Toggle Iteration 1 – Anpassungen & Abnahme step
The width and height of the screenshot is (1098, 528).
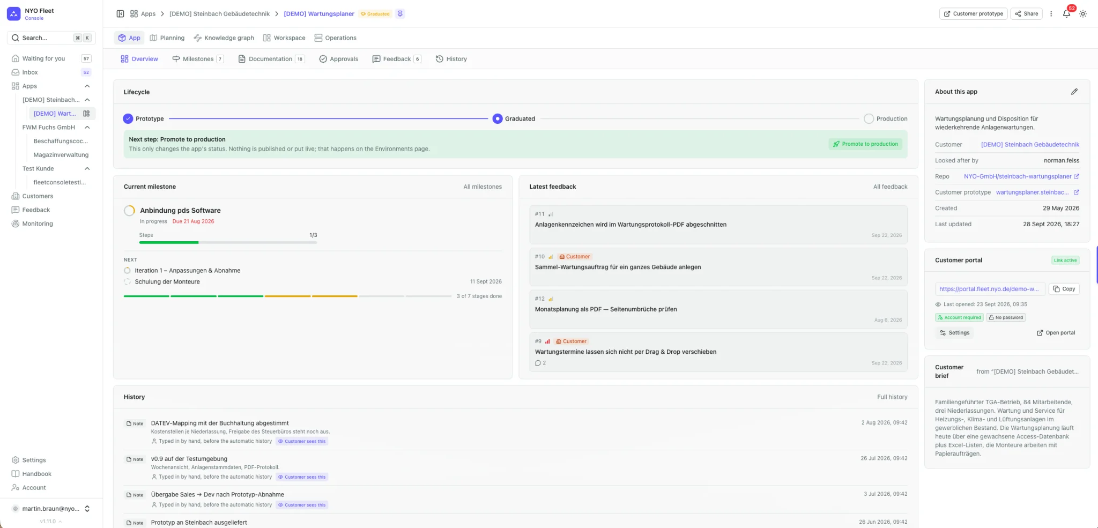[128, 271]
